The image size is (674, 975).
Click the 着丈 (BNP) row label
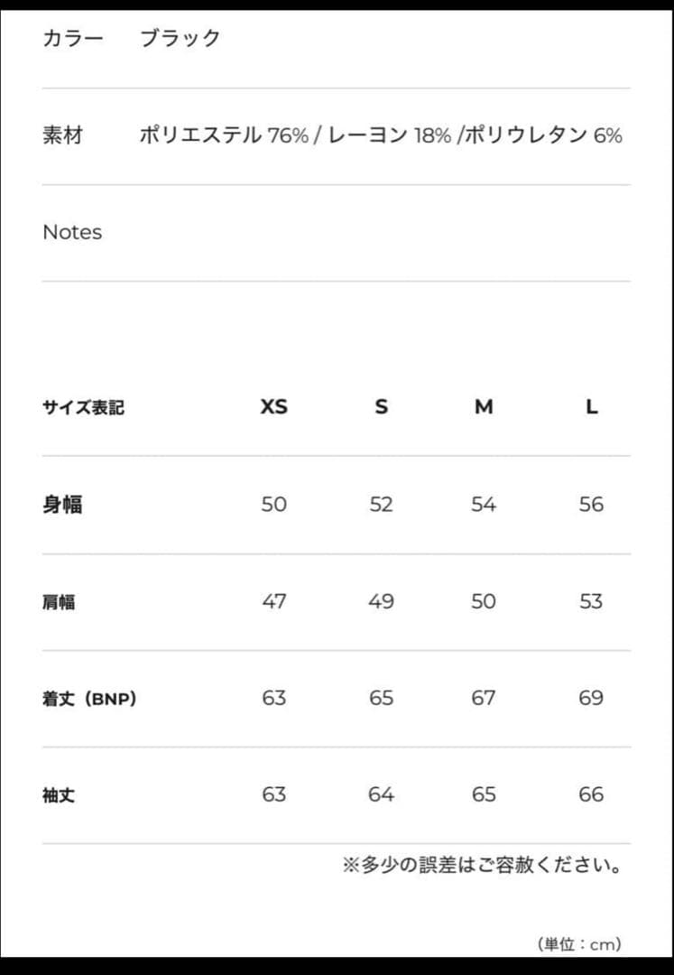tap(89, 698)
